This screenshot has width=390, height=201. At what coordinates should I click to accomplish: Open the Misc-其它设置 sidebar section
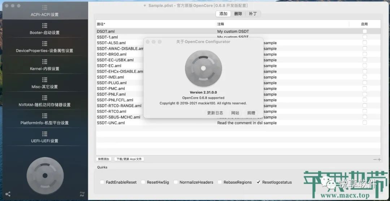pyautogui.click(x=45, y=83)
